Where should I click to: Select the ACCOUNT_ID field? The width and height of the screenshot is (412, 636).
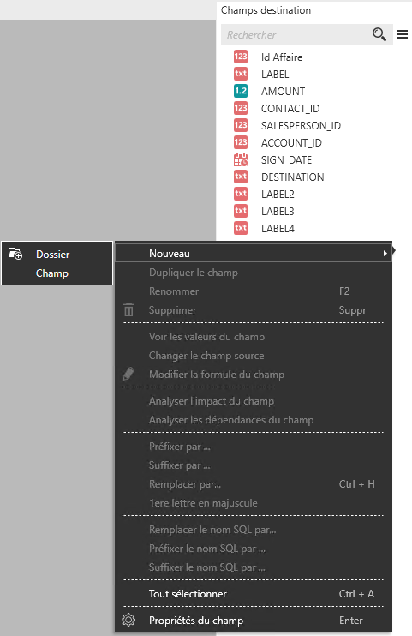click(291, 143)
